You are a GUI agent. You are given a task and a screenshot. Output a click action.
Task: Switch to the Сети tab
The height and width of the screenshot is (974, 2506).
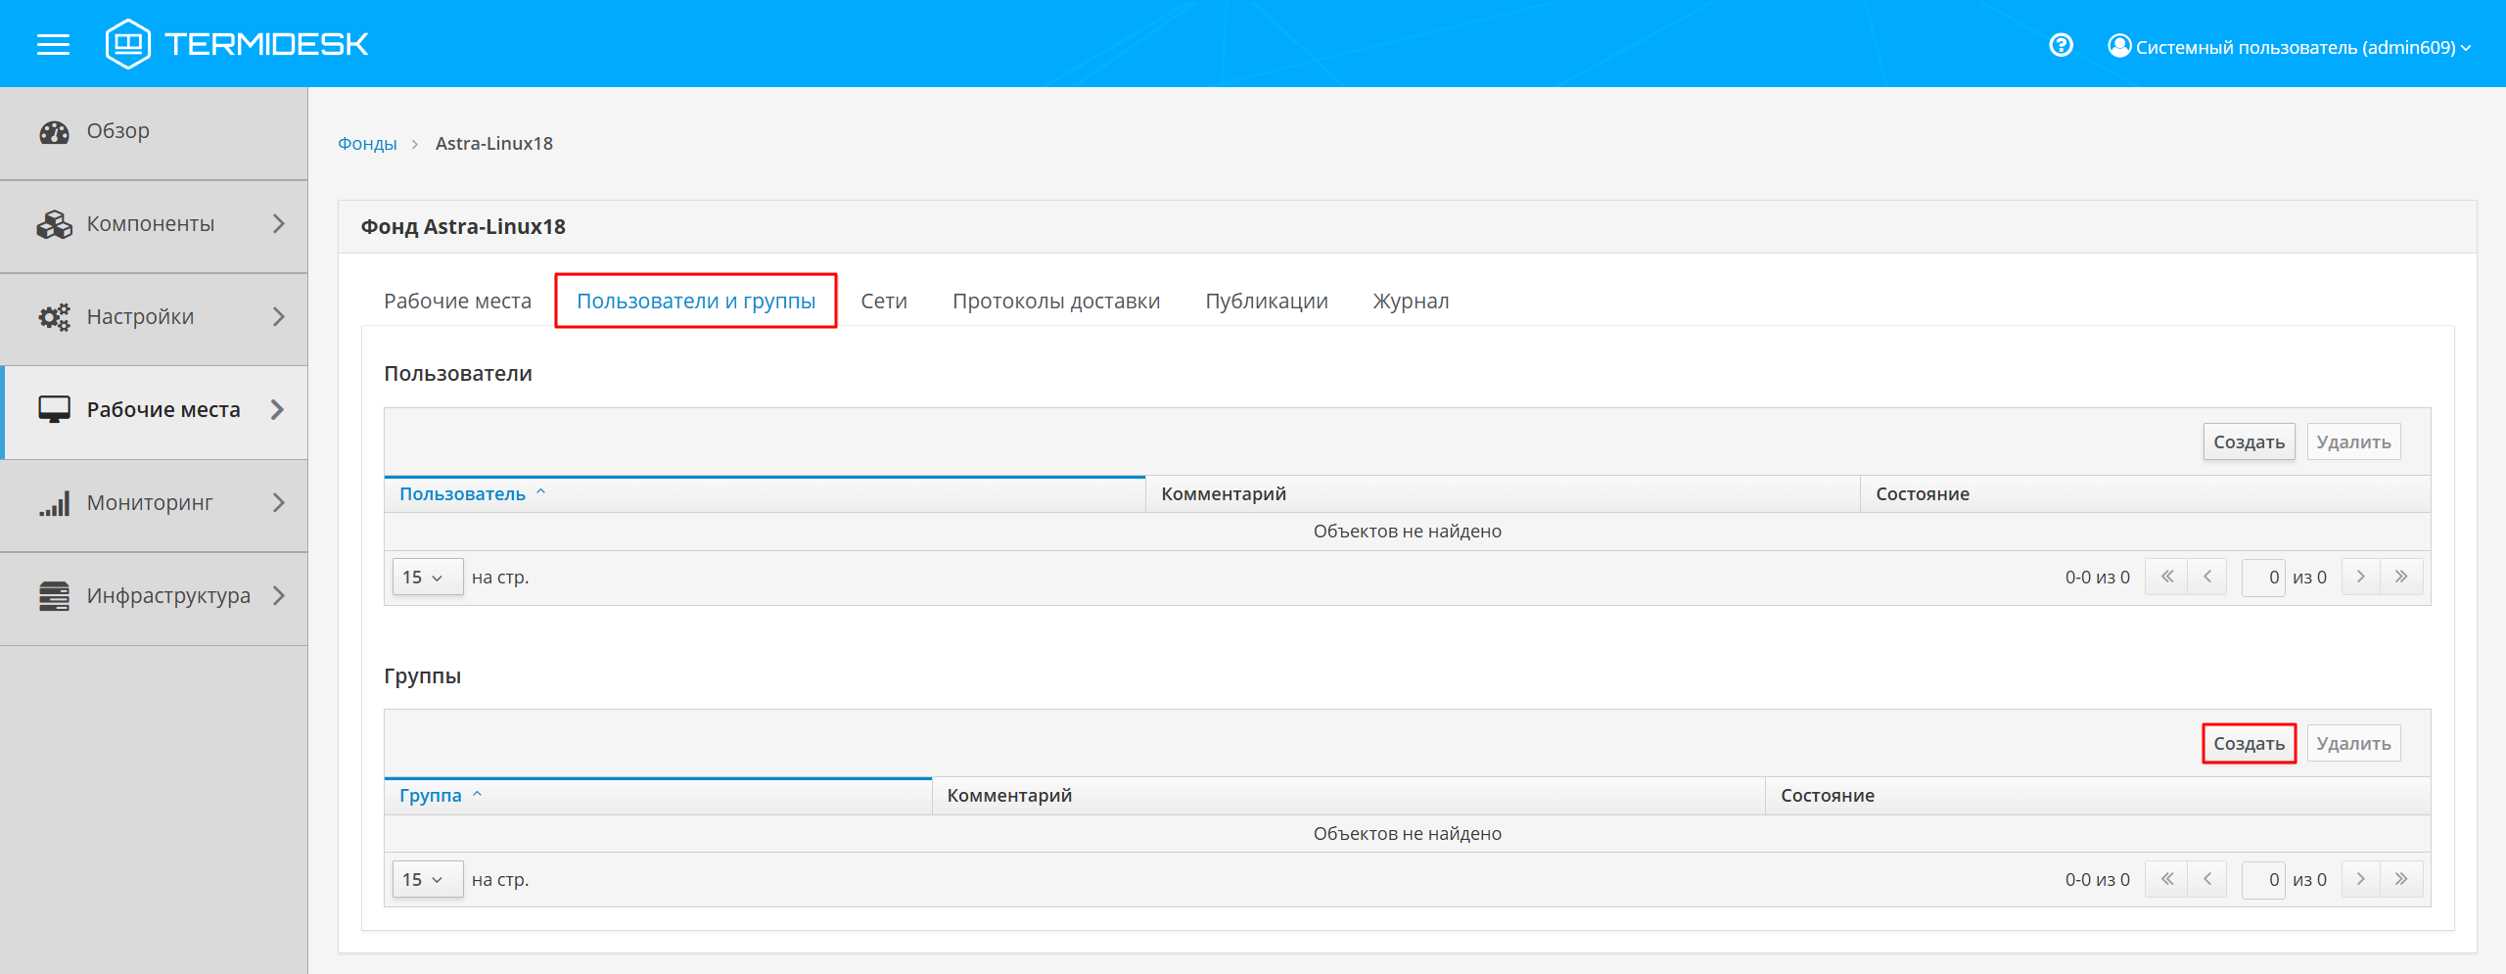[x=883, y=301]
